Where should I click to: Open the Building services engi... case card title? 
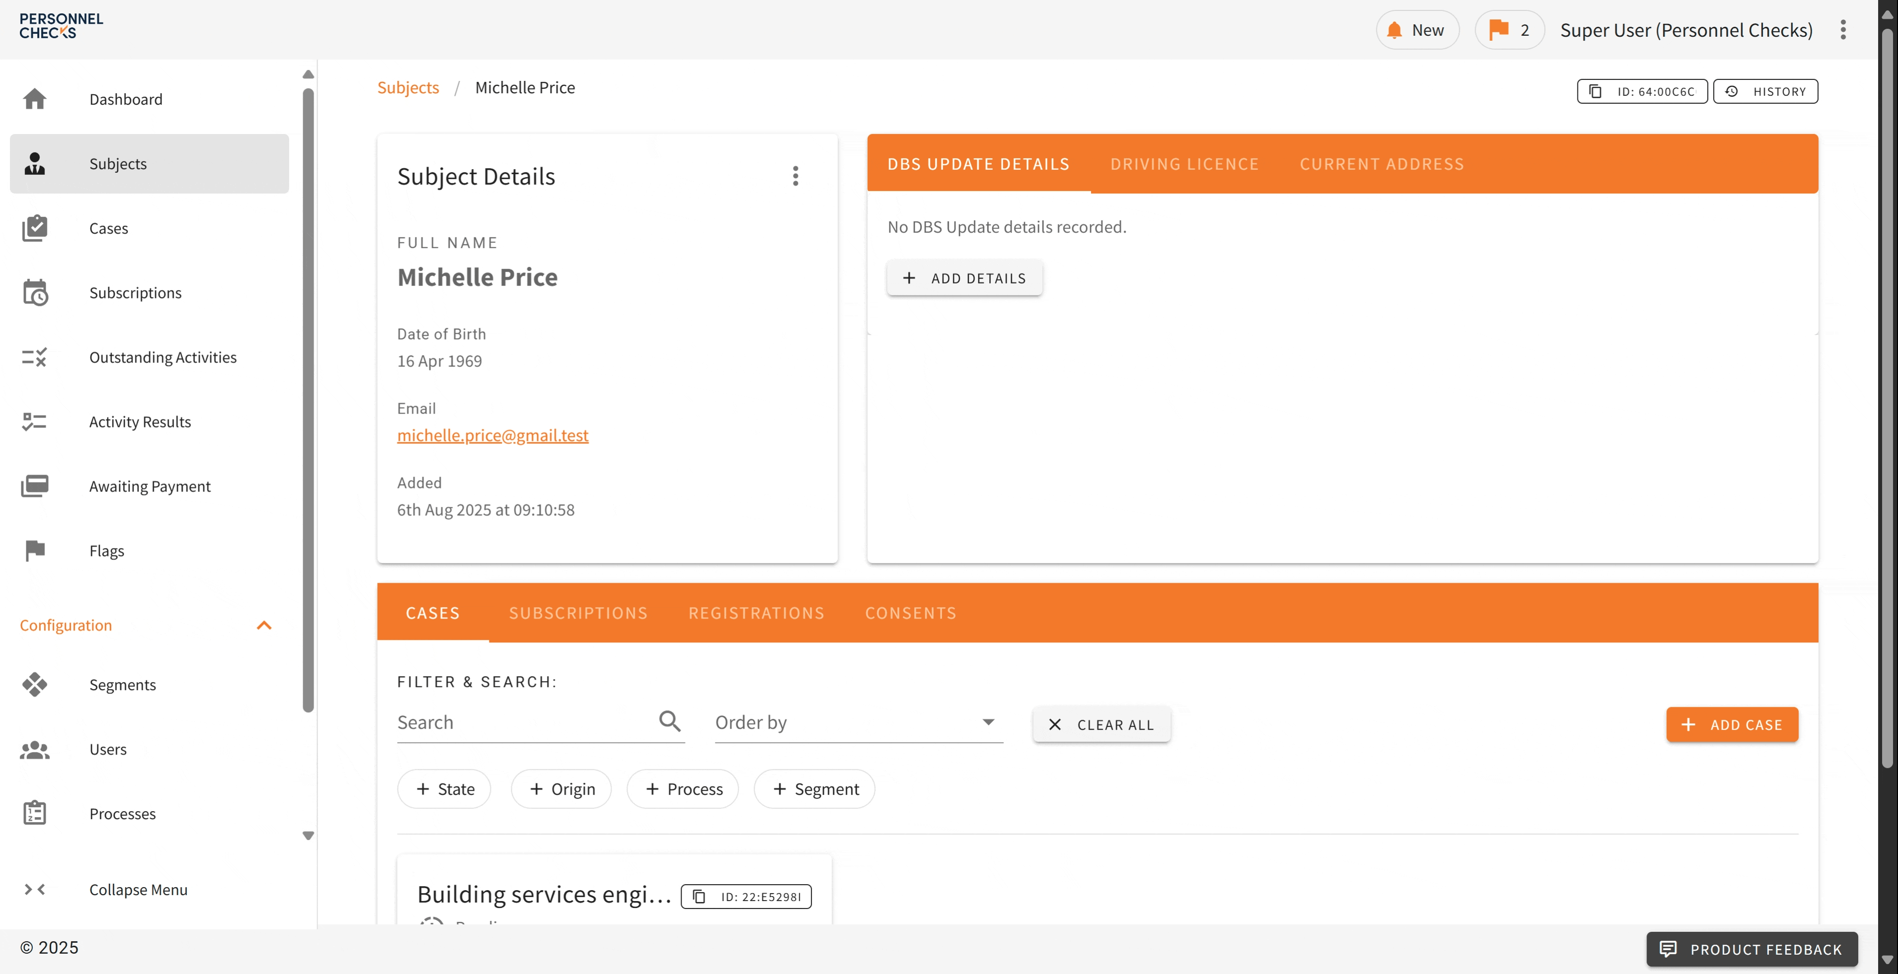pyautogui.click(x=544, y=894)
